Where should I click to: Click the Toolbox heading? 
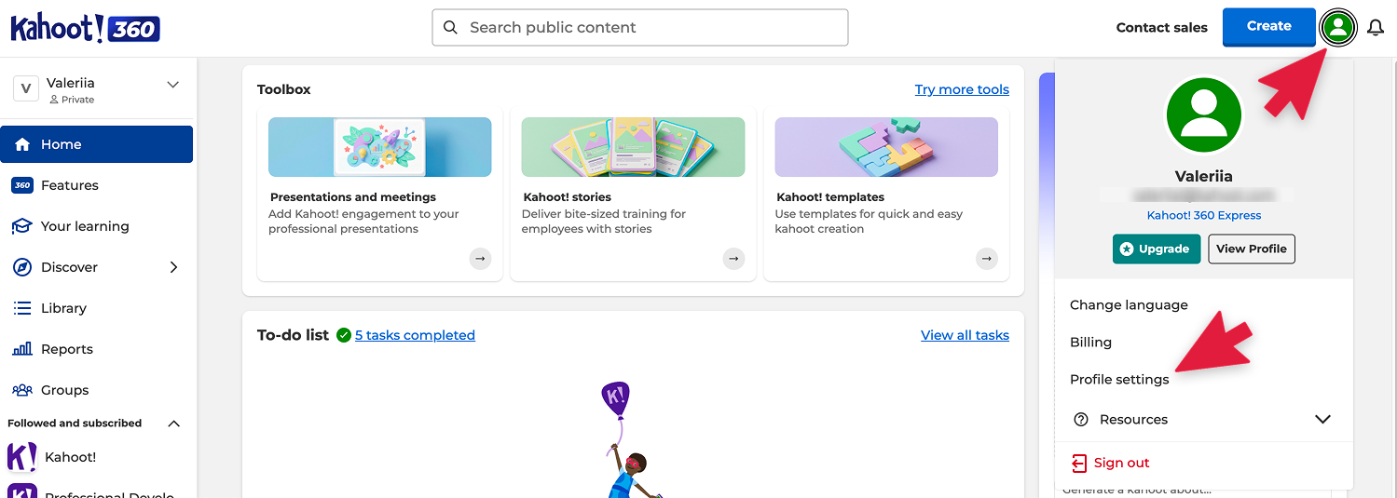coord(284,89)
